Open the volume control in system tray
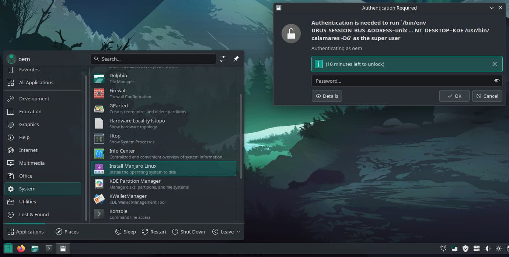Image resolution: width=509 pixels, height=257 pixels. click(x=488, y=249)
